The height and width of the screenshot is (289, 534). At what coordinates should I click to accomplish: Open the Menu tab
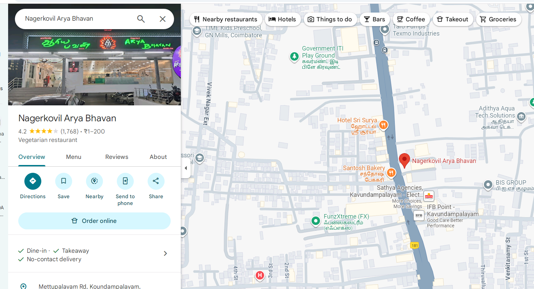74,157
